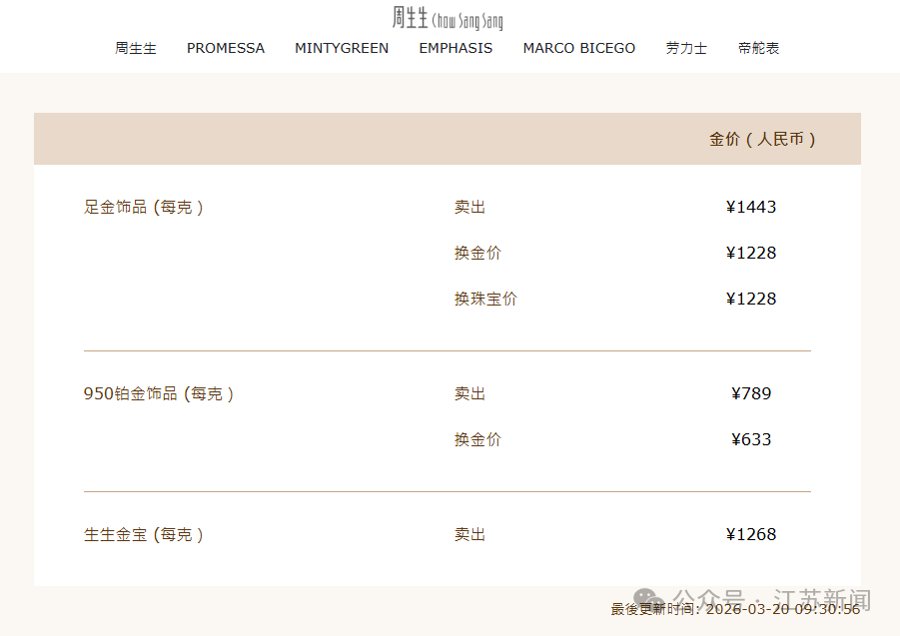
Task: Select the 周生生 navigation item
Action: 136,48
